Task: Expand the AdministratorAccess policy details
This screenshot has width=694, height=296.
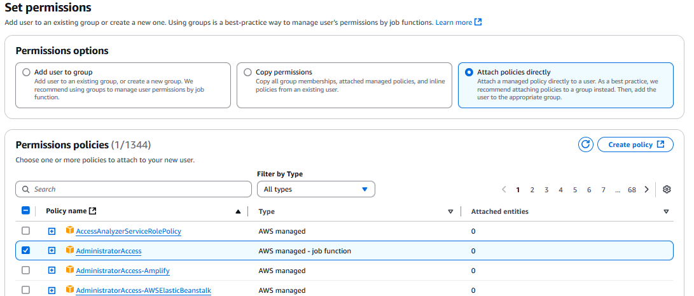Action: click(x=52, y=251)
